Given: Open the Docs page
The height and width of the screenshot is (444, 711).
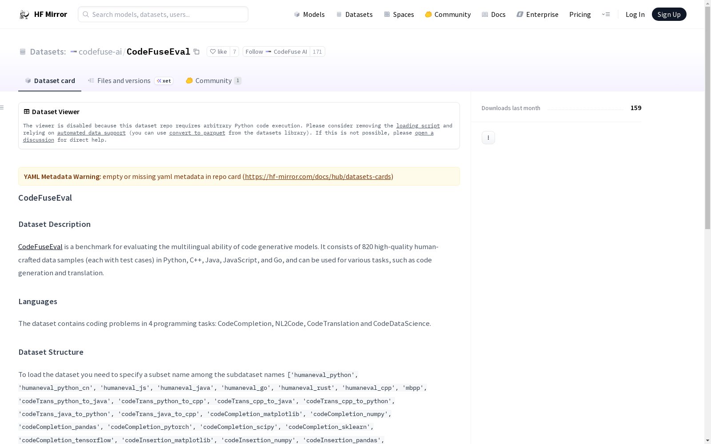Looking at the screenshot, I should pos(493,14).
